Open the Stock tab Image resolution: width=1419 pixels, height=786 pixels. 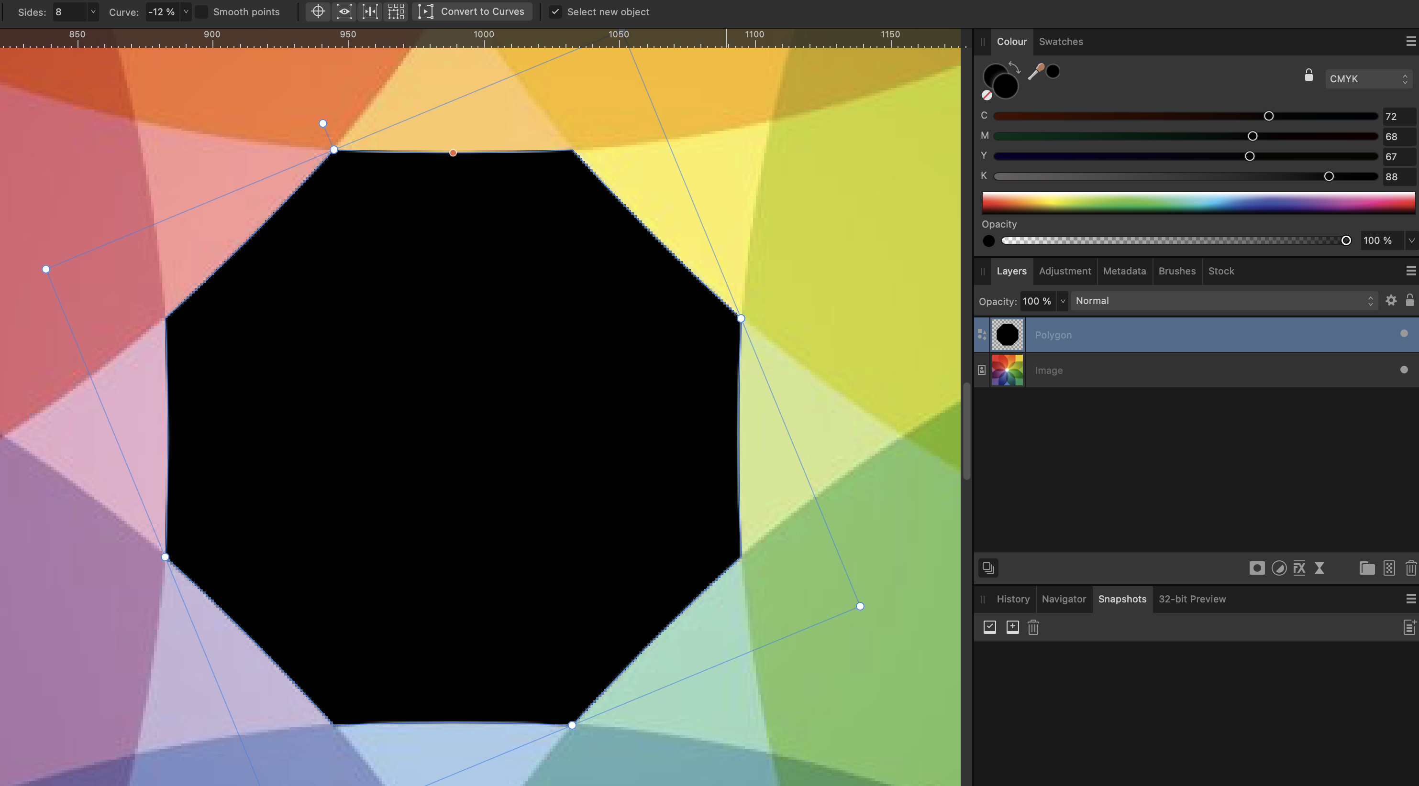[1220, 272]
